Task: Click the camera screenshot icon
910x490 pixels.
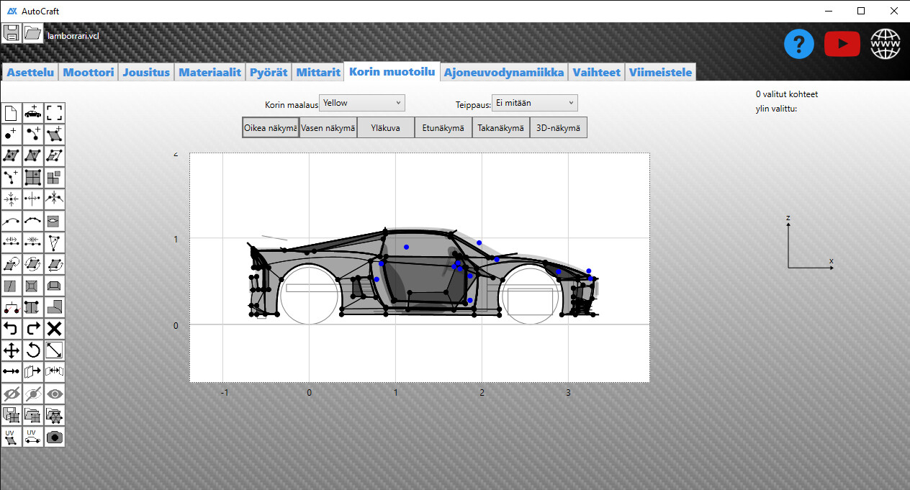Action: (55, 437)
